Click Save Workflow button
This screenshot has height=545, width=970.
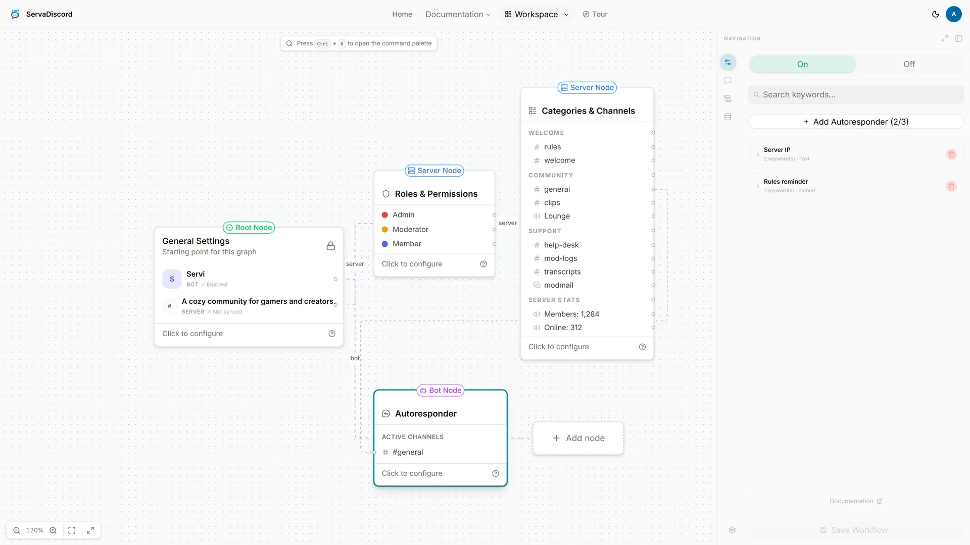click(854, 530)
